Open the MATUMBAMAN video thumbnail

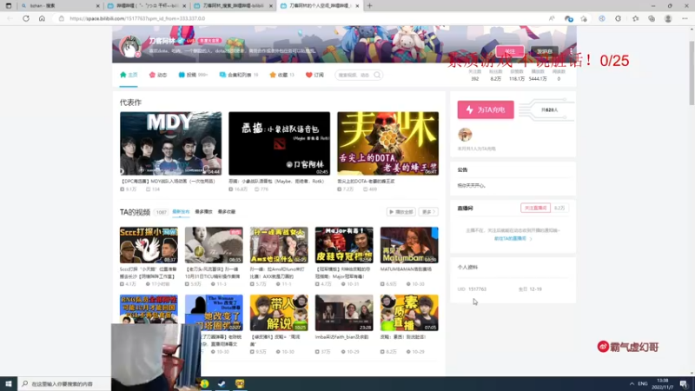click(x=409, y=245)
